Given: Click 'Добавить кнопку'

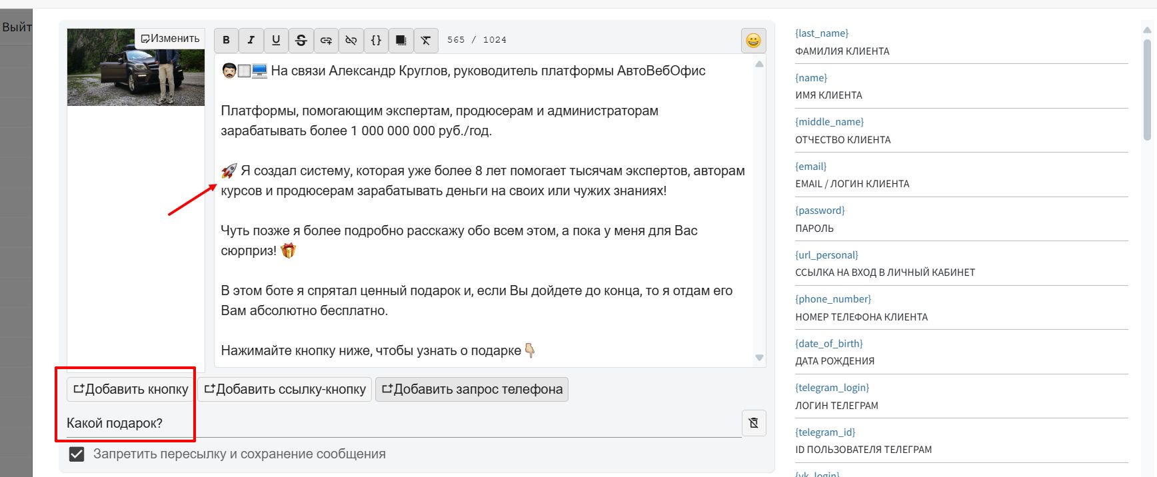Looking at the screenshot, I should pos(131,389).
